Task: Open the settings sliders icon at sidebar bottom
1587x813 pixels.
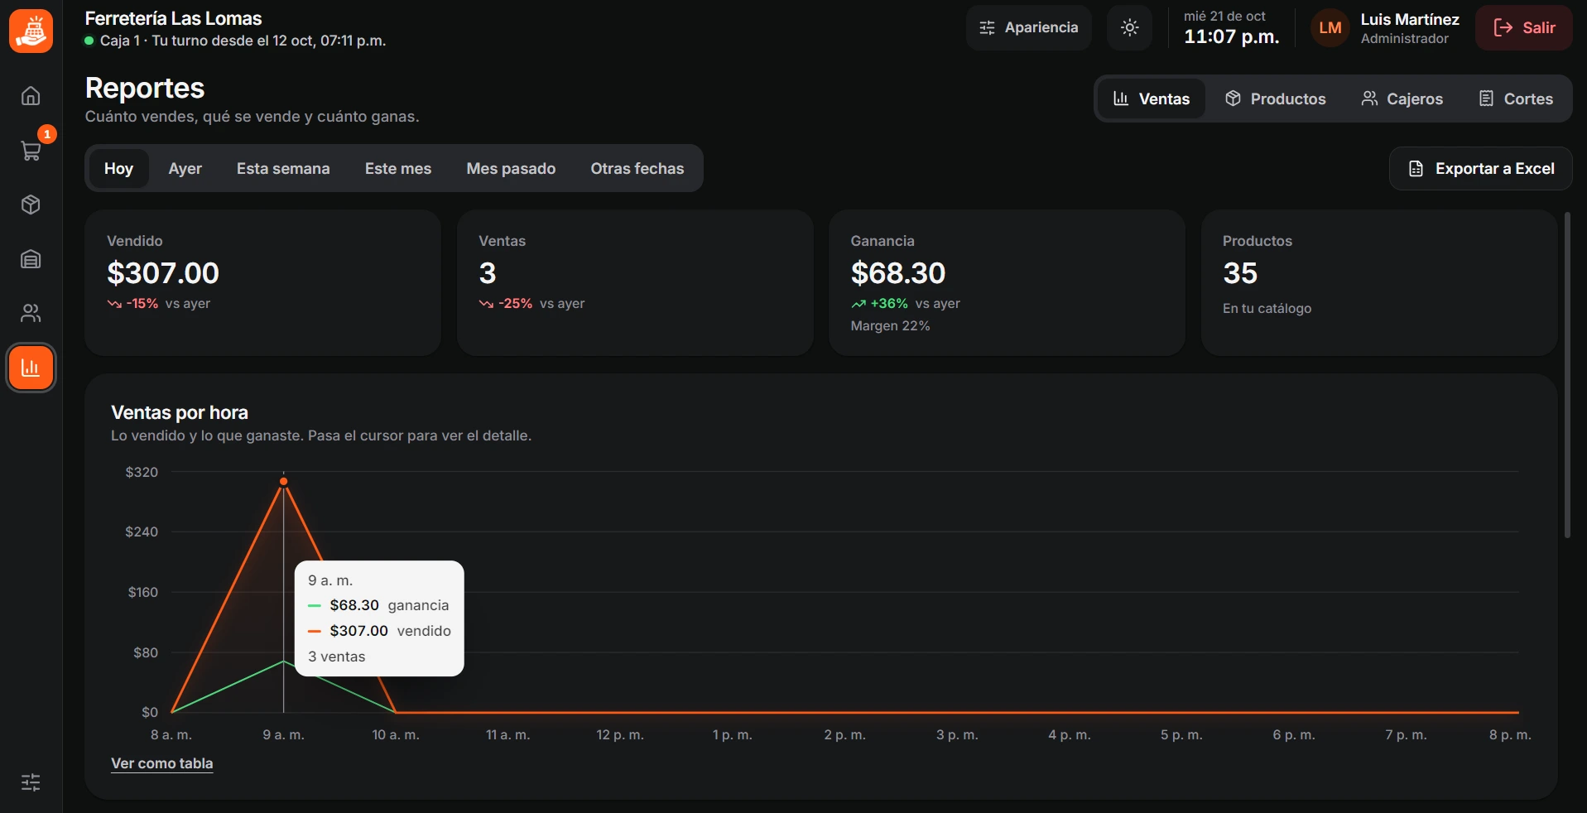Action: pyautogui.click(x=31, y=782)
